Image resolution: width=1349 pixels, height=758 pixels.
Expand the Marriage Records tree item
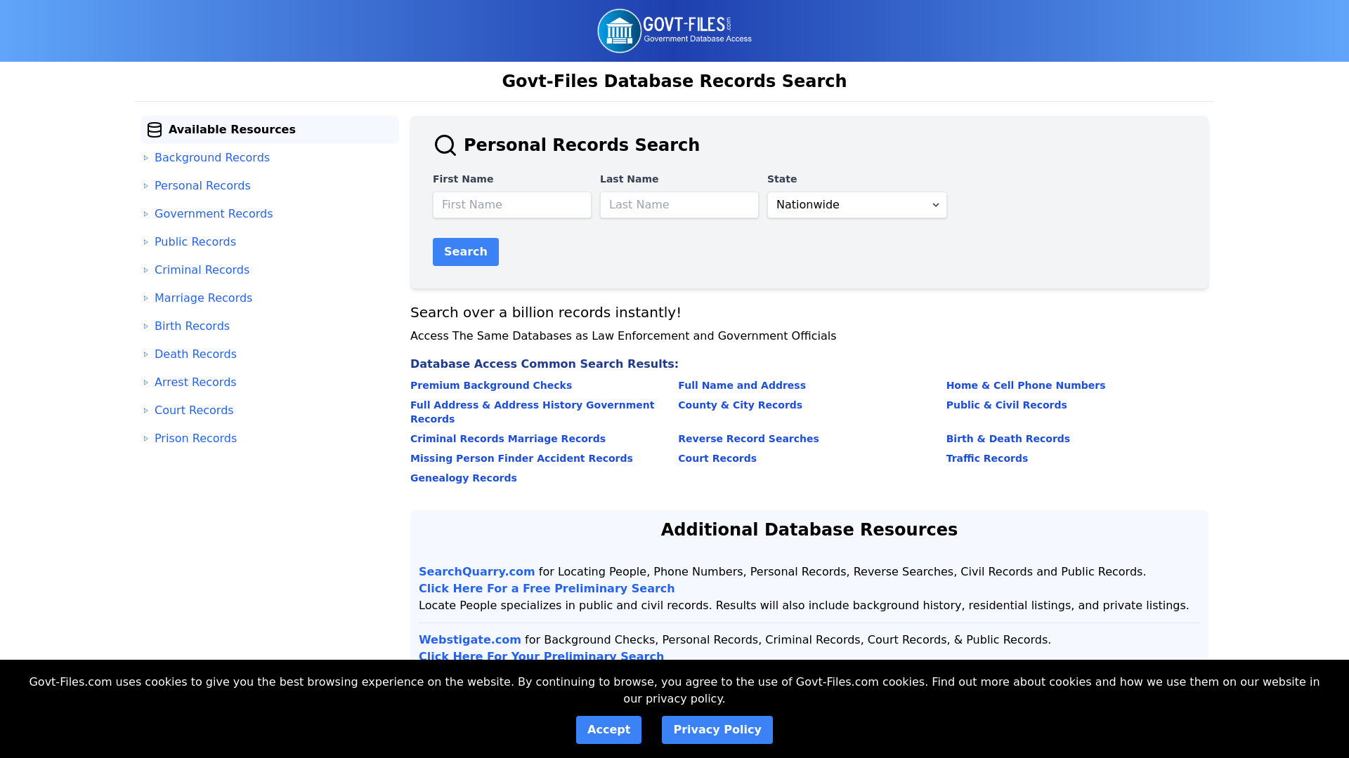[145, 298]
